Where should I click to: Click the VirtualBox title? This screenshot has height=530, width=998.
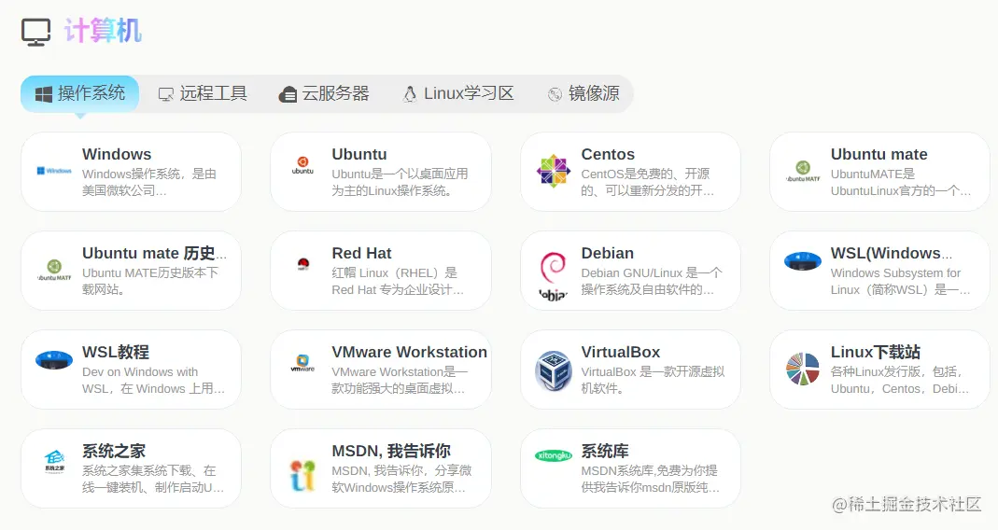tap(621, 352)
